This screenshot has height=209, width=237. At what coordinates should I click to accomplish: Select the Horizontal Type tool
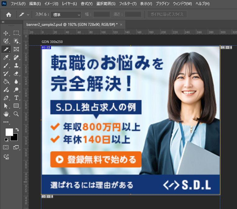point(16,98)
